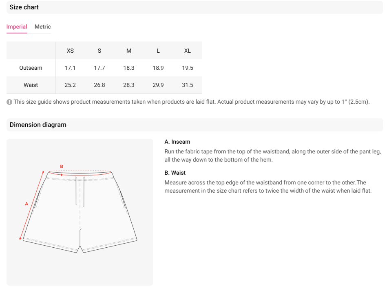
Task: Click the L size column header
Action: click(158, 51)
